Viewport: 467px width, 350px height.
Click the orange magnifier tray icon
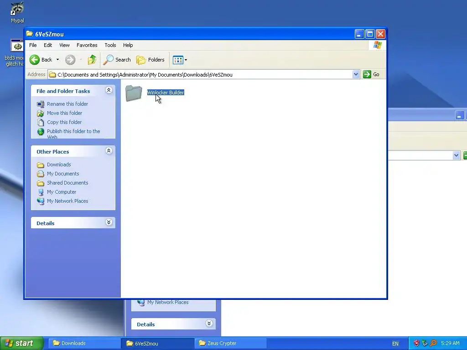pos(433,344)
